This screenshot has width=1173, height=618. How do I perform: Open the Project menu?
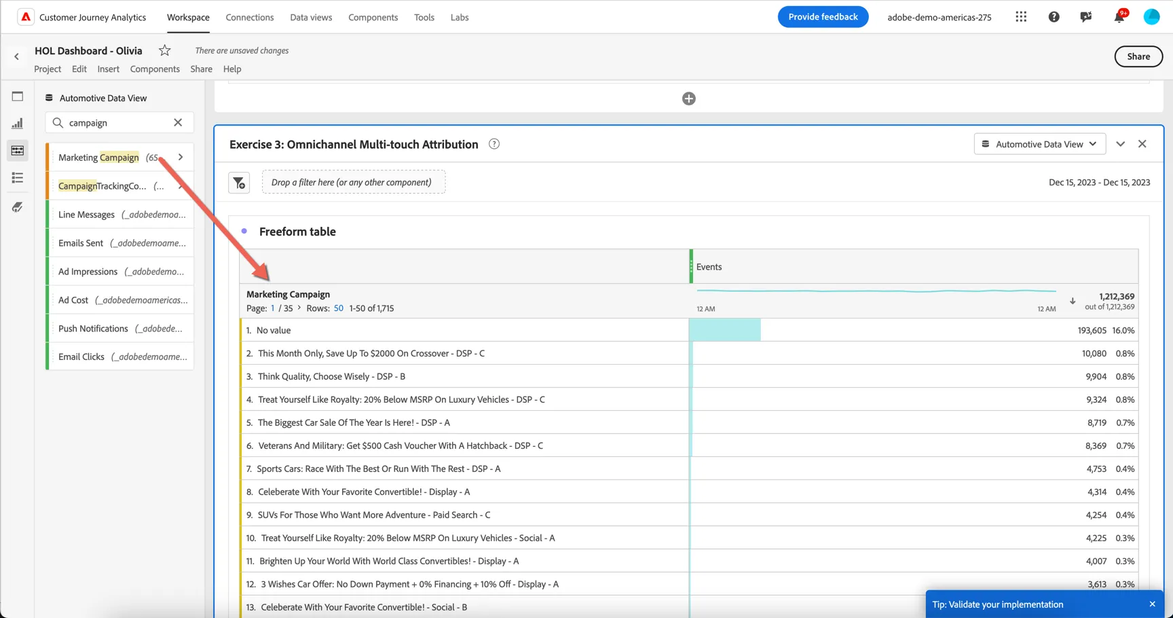click(48, 69)
